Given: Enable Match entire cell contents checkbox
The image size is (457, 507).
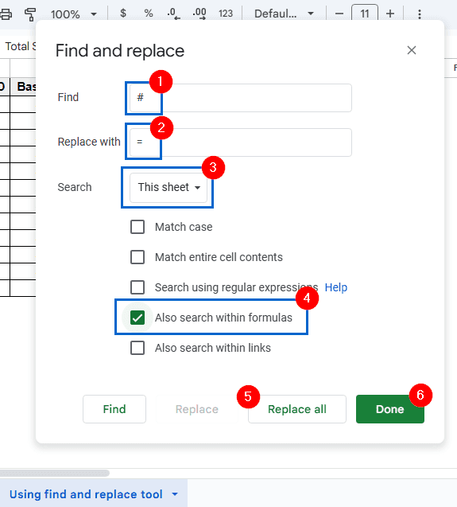Looking at the screenshot, I should coord(137,257).
